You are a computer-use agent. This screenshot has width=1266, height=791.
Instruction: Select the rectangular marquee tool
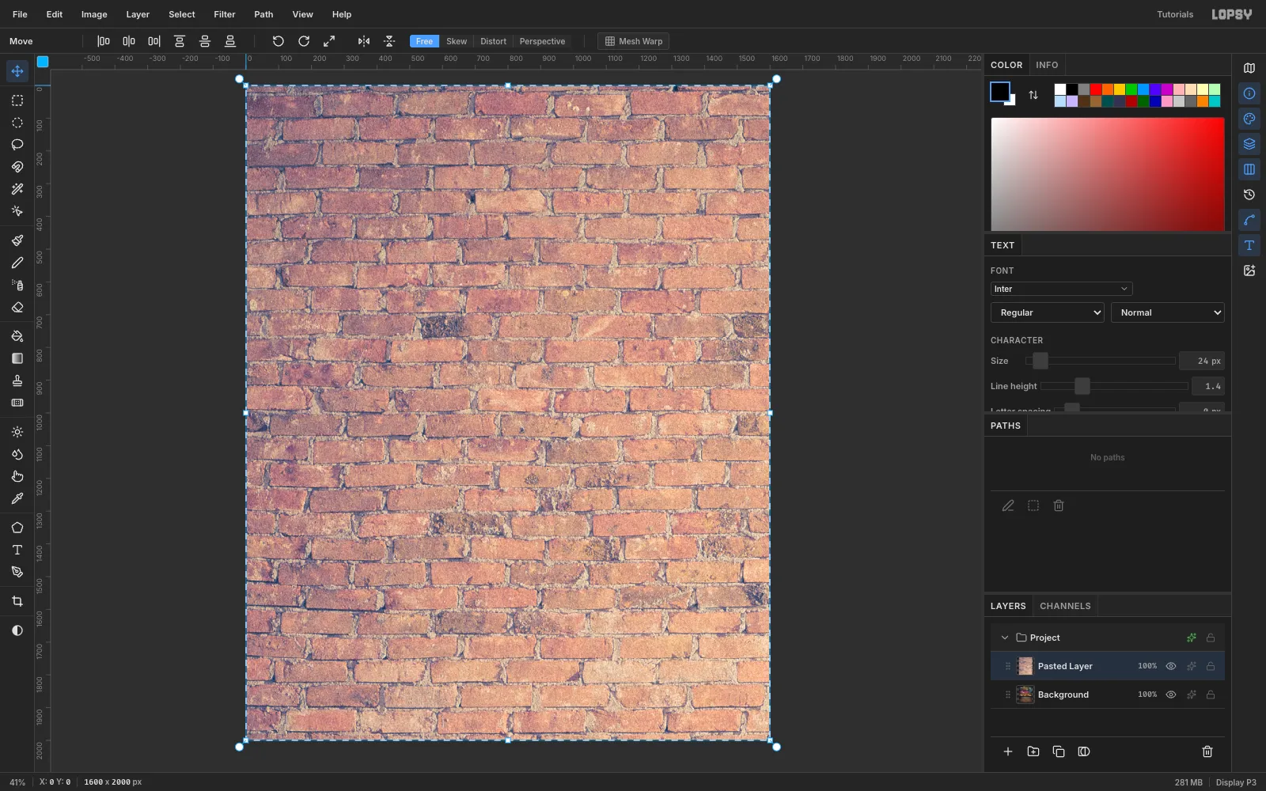click(17, 100)
